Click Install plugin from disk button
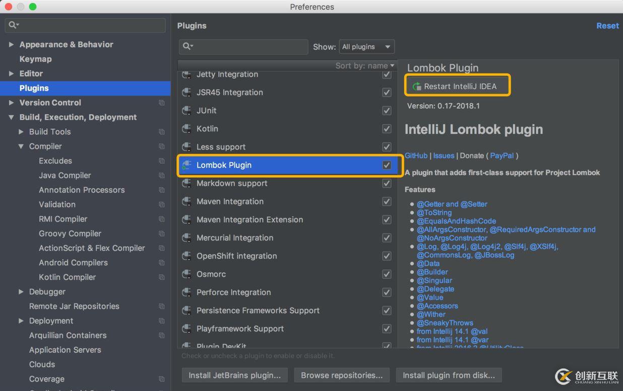The width and height of the screenshot is (623, 391). tap(449, 375)
